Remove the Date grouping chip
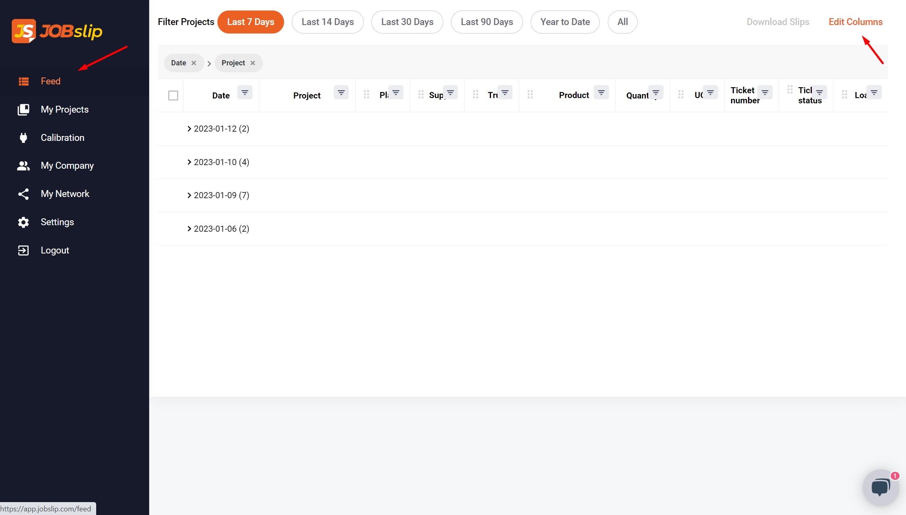The height and width of the screenshot is (515, 906). (x=194, y=63)
